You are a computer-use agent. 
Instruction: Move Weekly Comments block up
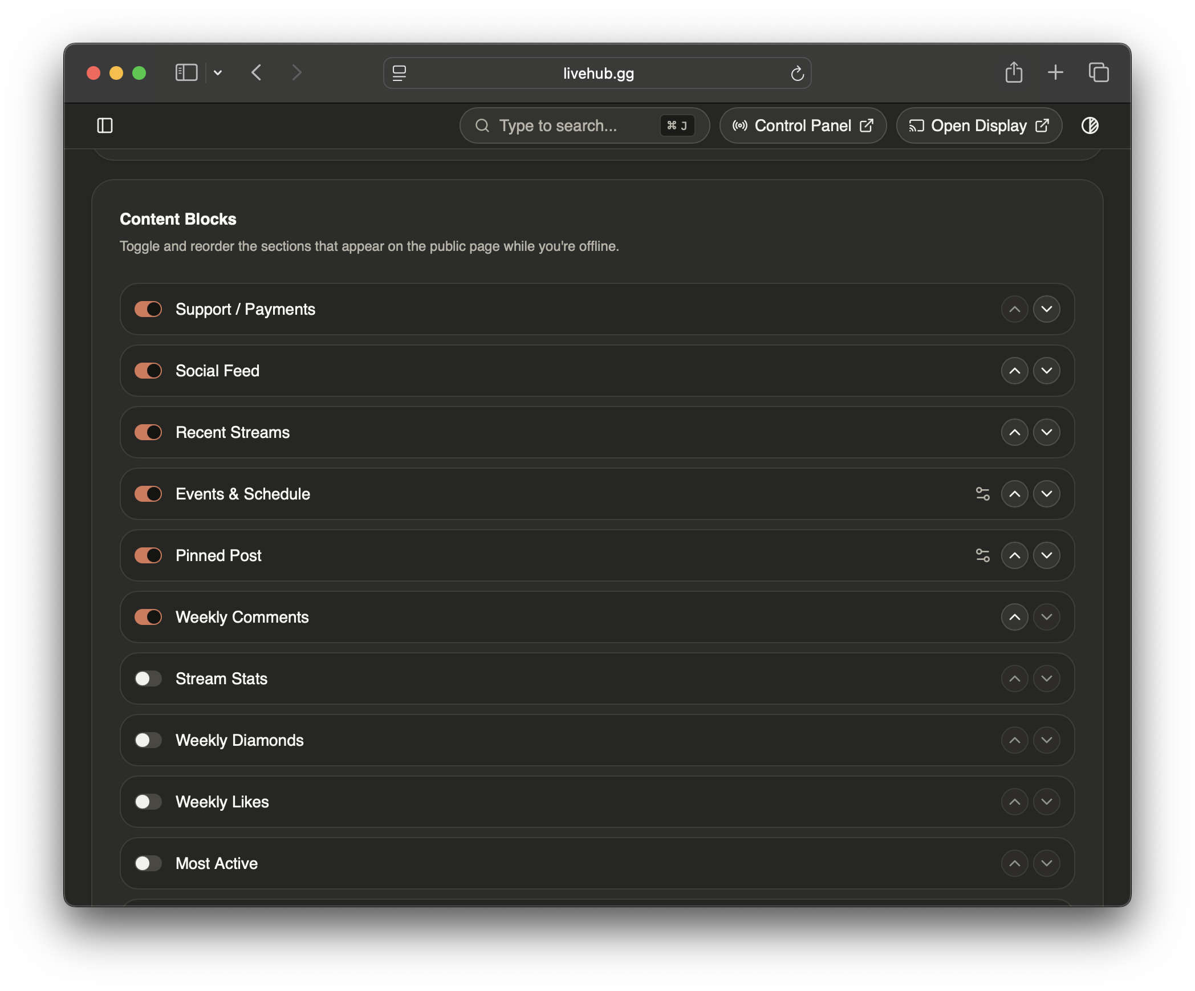pyautogui.click(x=1014, y=617)
